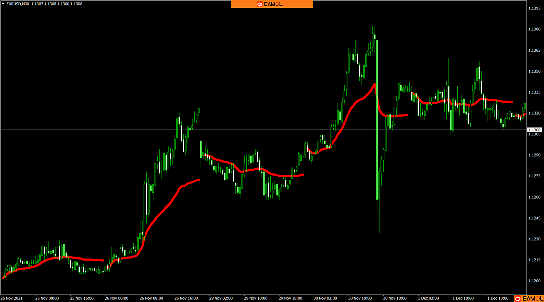Click the 1.1380 price axis label

[534, 29]
